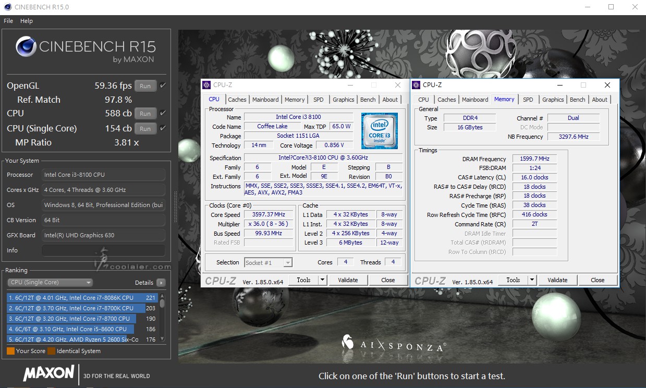Viewport: 646px width, 388px height.
Task: Open Tools dropdown arrow in CPU-Z CPU window
Action: [x=322, y=280]
